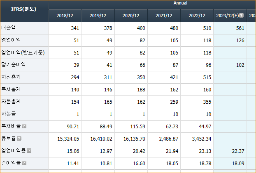Click the 매출액 row label
Screen dimensions: 256x173
[x=9, y=28]
